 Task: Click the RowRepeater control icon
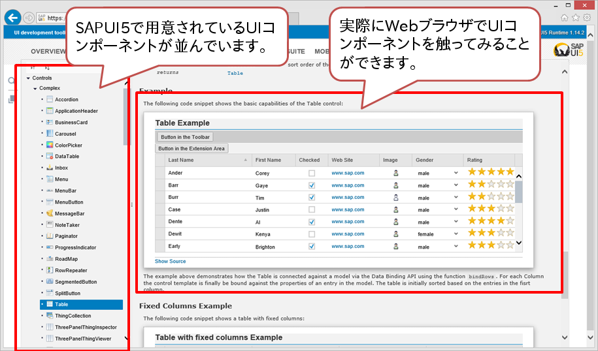(x=50, y=270)
